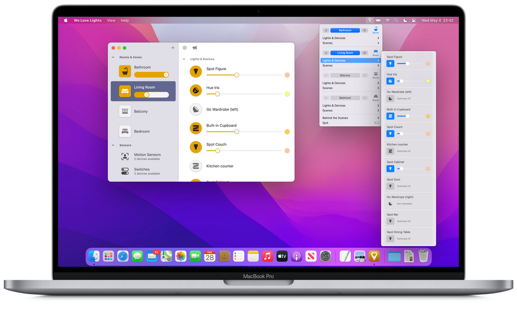Click the Balcony railing icon in sidebar
Viewport: 517px width, 310px height.
tap(125, 111)
